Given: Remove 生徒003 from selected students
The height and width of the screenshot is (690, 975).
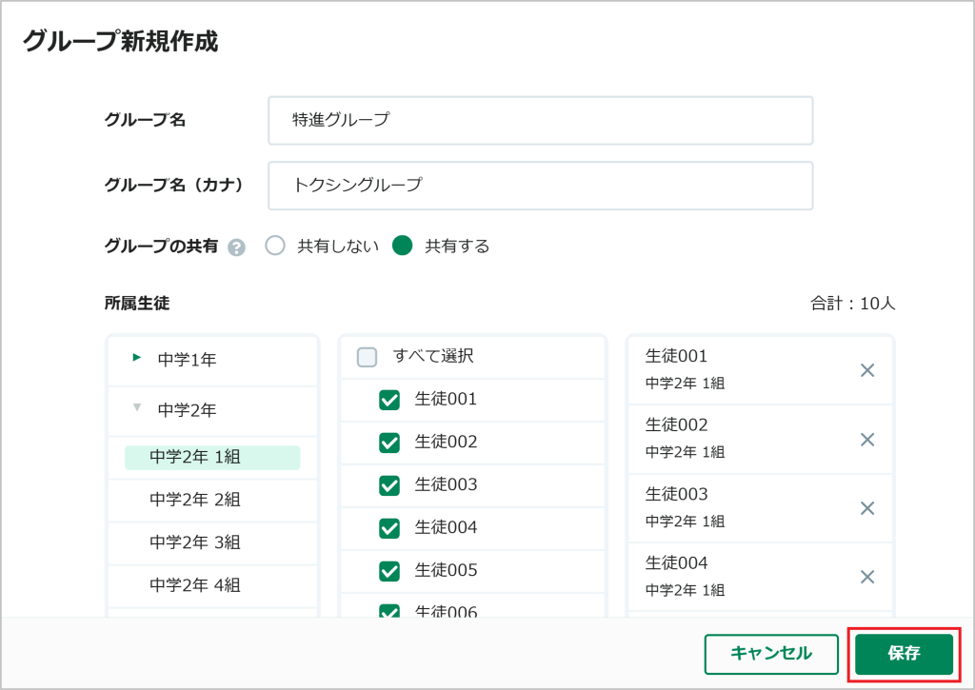Looking at the screenshot, I should (x=866, y=508).
